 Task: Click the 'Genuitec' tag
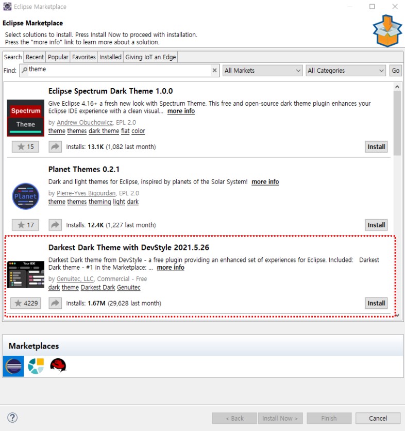(x=129, y=287)
